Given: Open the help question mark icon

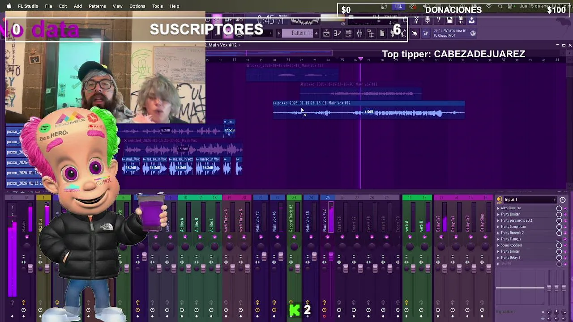Looking at the screenshot, I should [439, 20].
